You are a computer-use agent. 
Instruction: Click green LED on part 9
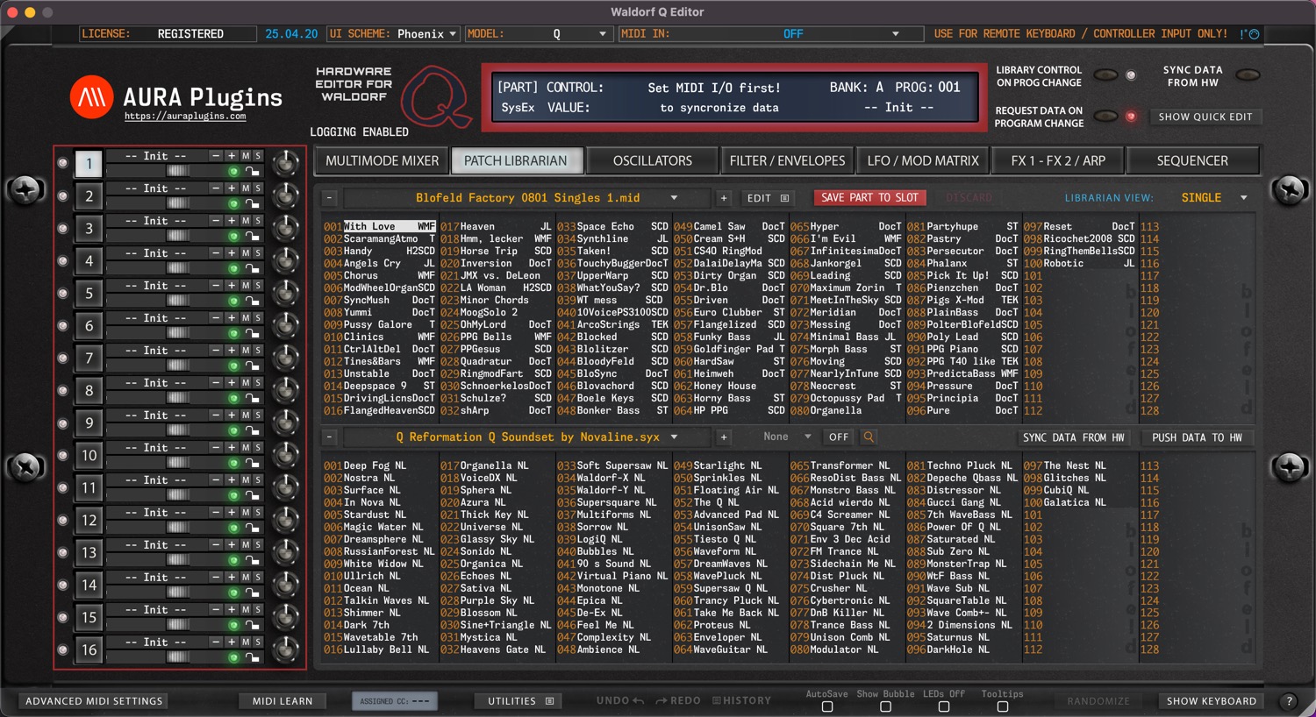pyautogui.click(x=233, y=431)
